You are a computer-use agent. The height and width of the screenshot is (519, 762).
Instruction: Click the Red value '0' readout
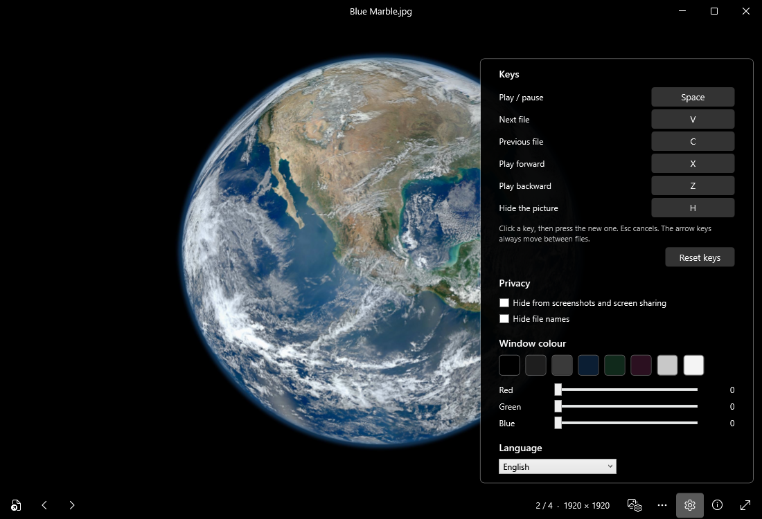[x=732, y=390]
